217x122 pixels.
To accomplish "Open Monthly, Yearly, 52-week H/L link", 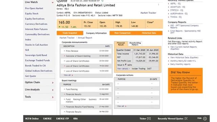I will point(183,61).
